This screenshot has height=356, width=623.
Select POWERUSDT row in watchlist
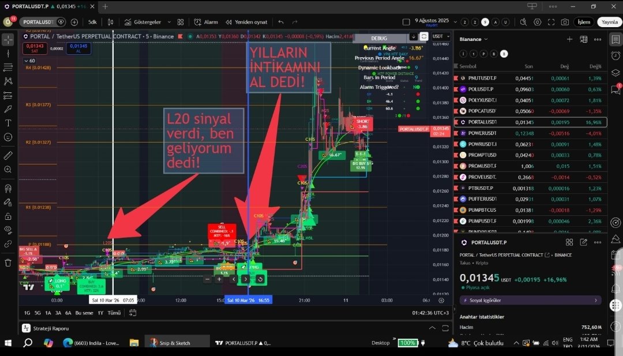pos(531,133)
